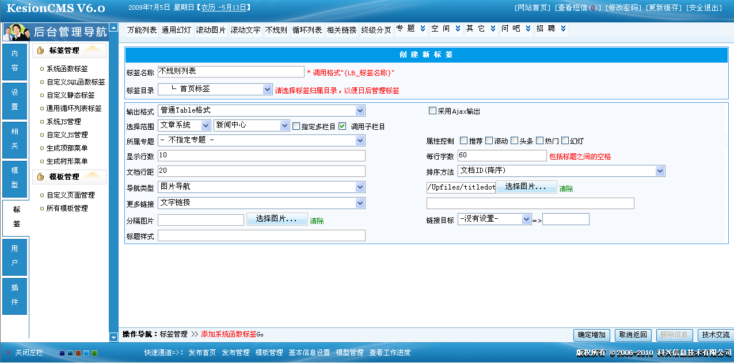Open the 排序方法 dropdown
The width and height of the screenshot is (734, 363).
pyautogui.click(x=660, y=171)
